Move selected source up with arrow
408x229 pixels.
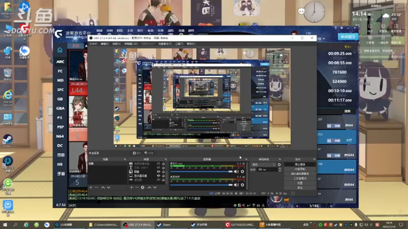click(x=149, y=187)
